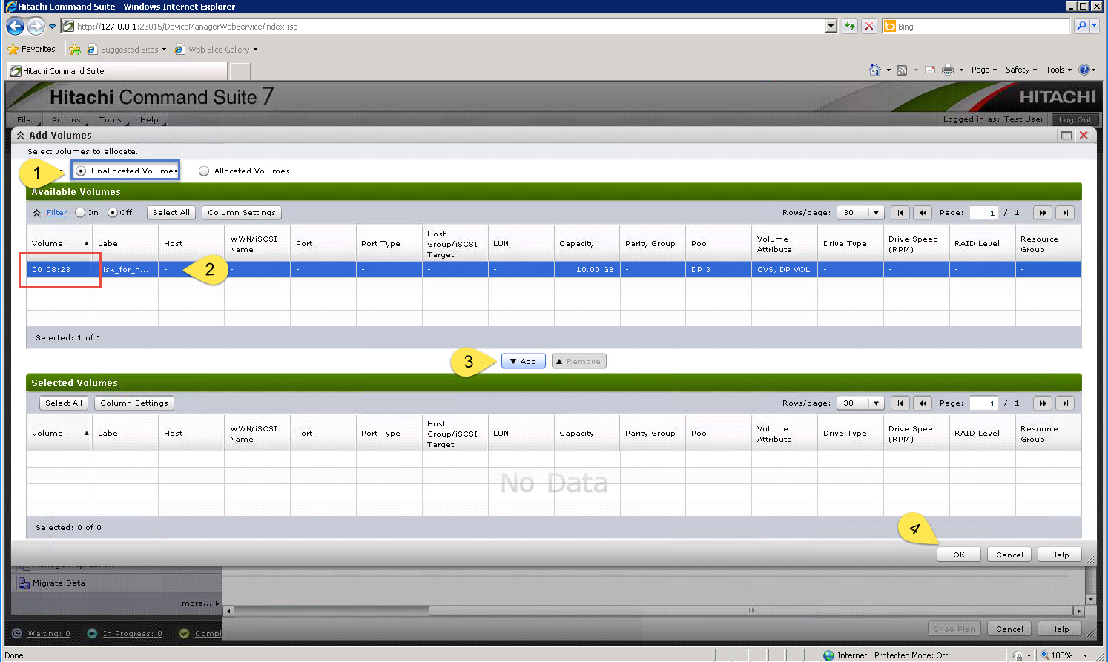Click Log Out button
The image size is (1108, 662).
(x=1075, y=119)
